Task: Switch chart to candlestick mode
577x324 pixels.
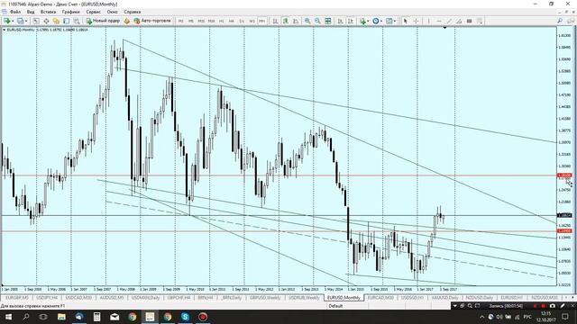Action: click(285, 21)
